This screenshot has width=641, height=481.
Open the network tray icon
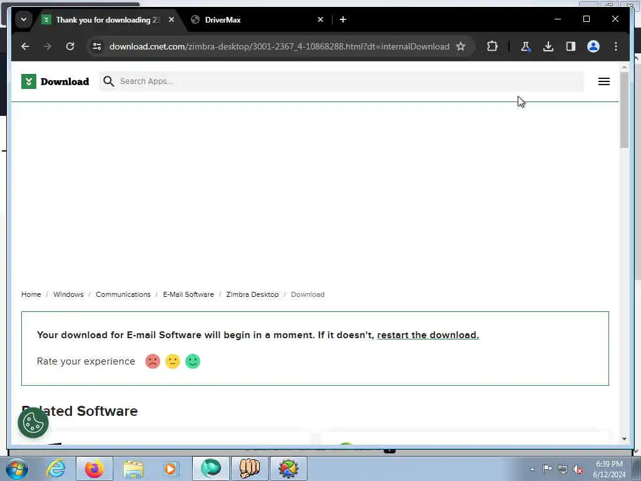tap(563, 469)
